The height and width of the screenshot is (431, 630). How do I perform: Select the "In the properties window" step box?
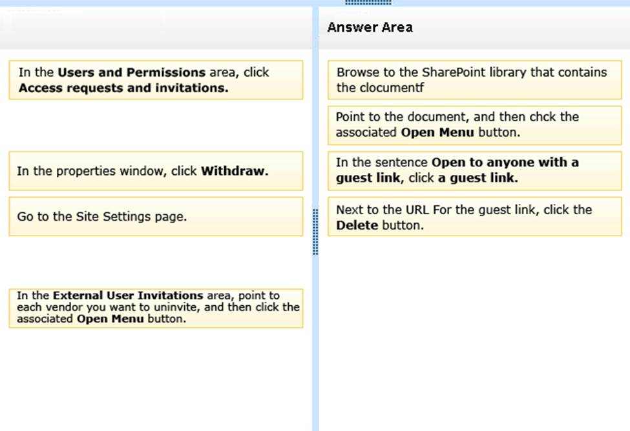point(156,171)
